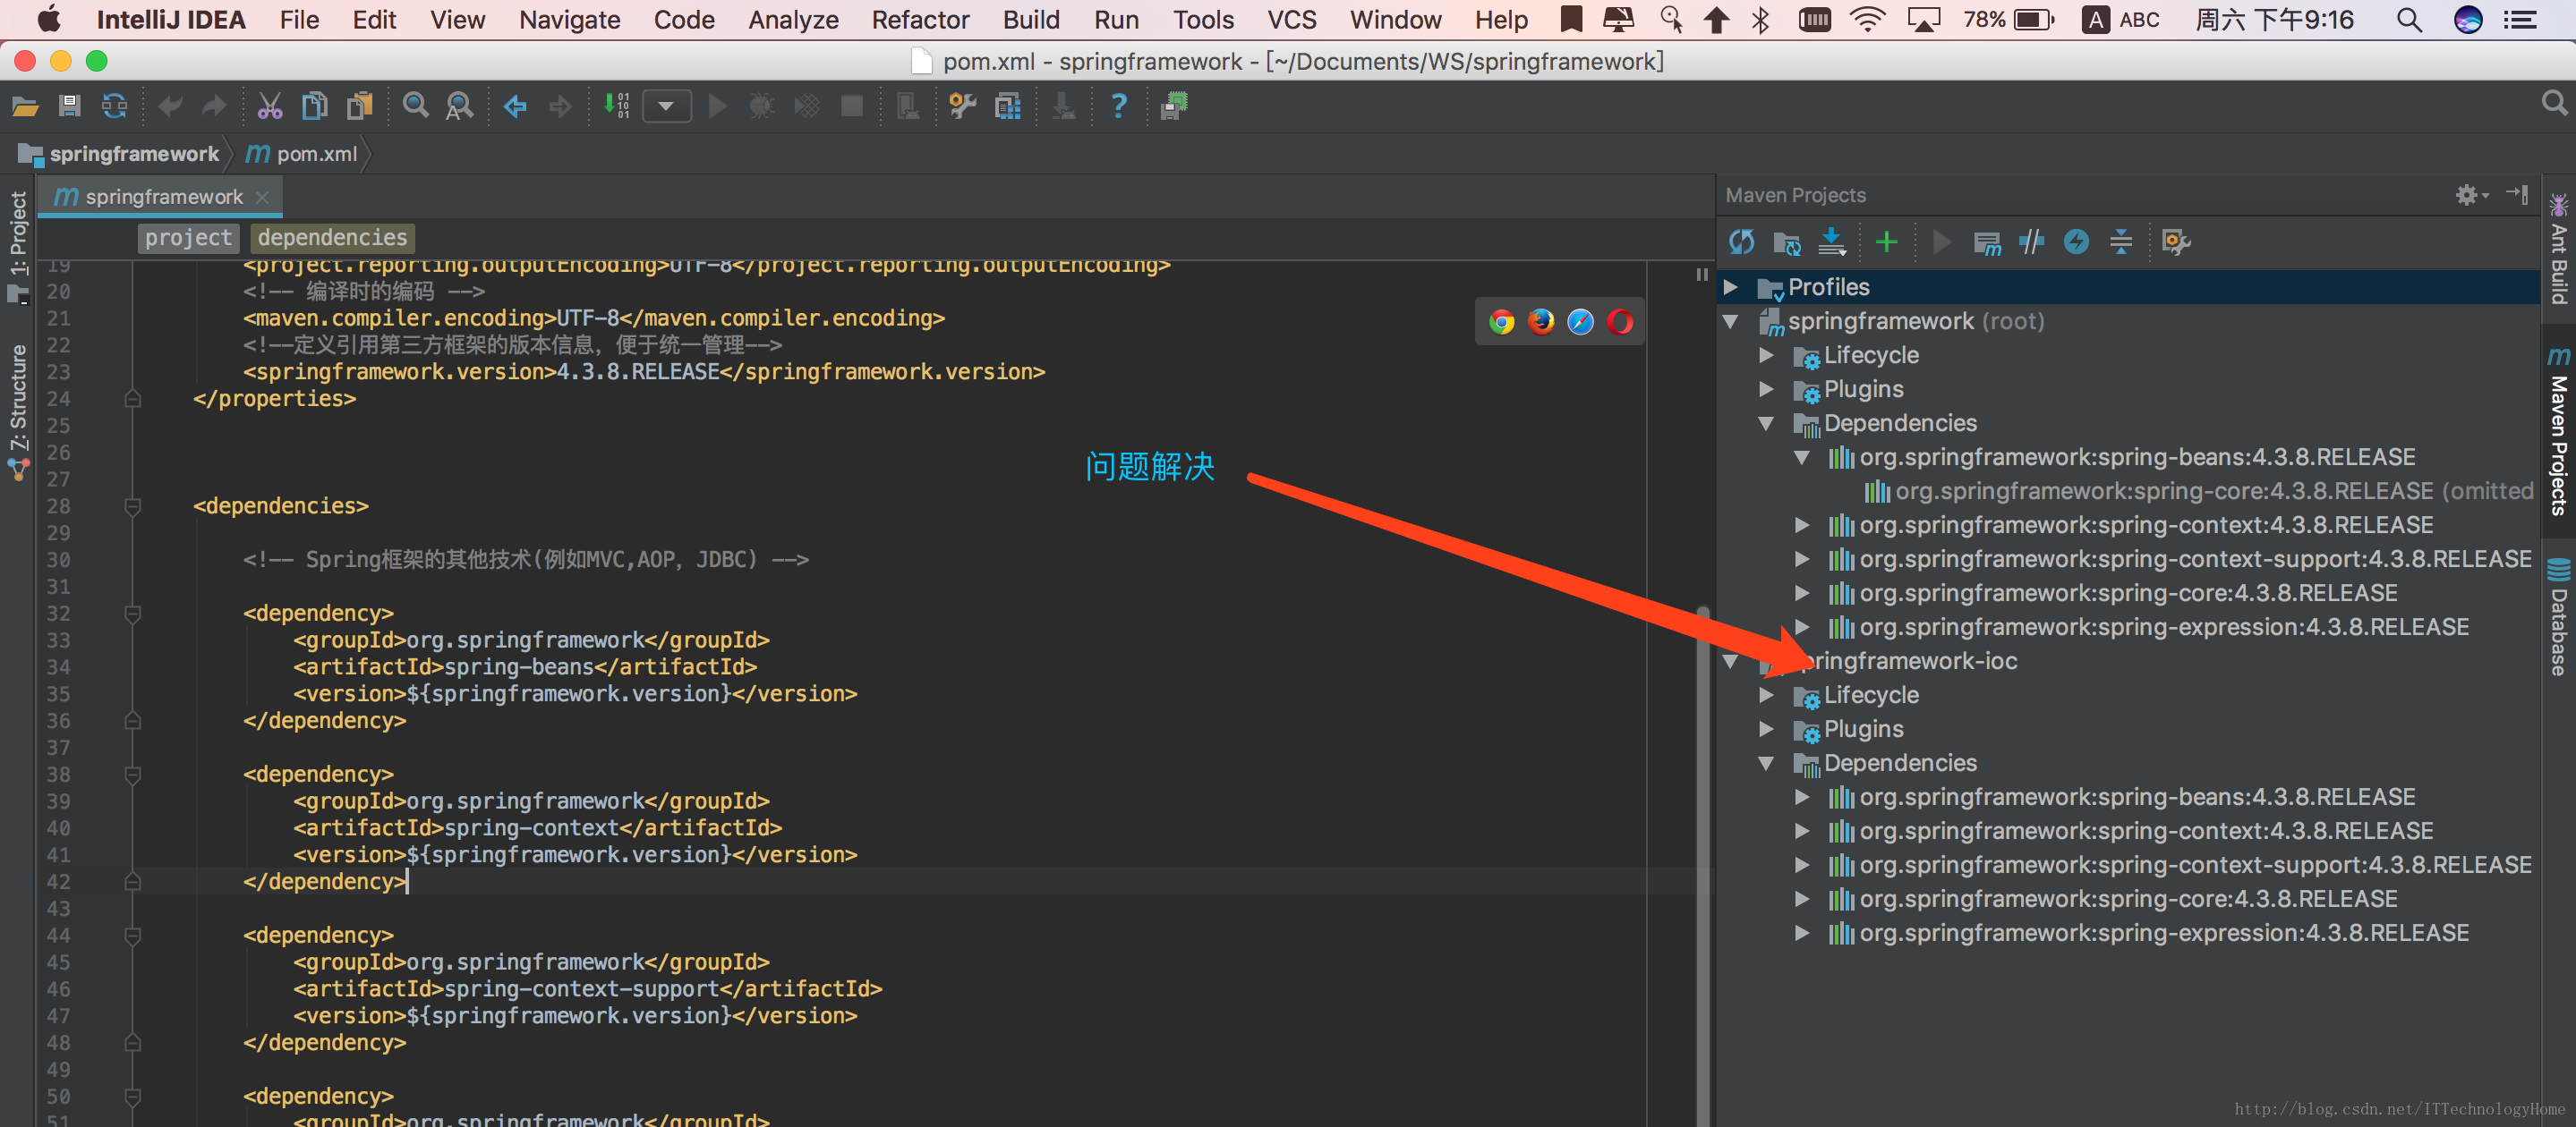
Task: Click the Replace magnifier-with-A icon
Action: click(x=460, y=106)
